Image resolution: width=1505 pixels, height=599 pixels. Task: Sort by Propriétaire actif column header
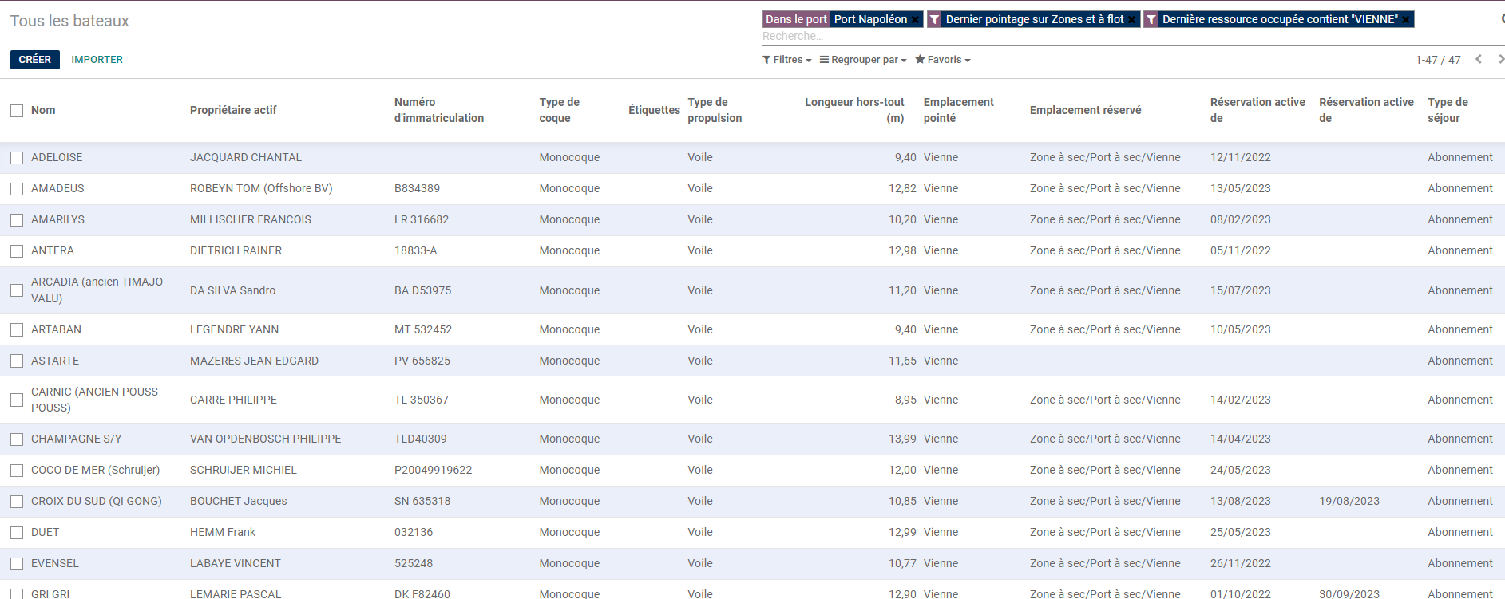pyautogui.click(x=233, y=110)
